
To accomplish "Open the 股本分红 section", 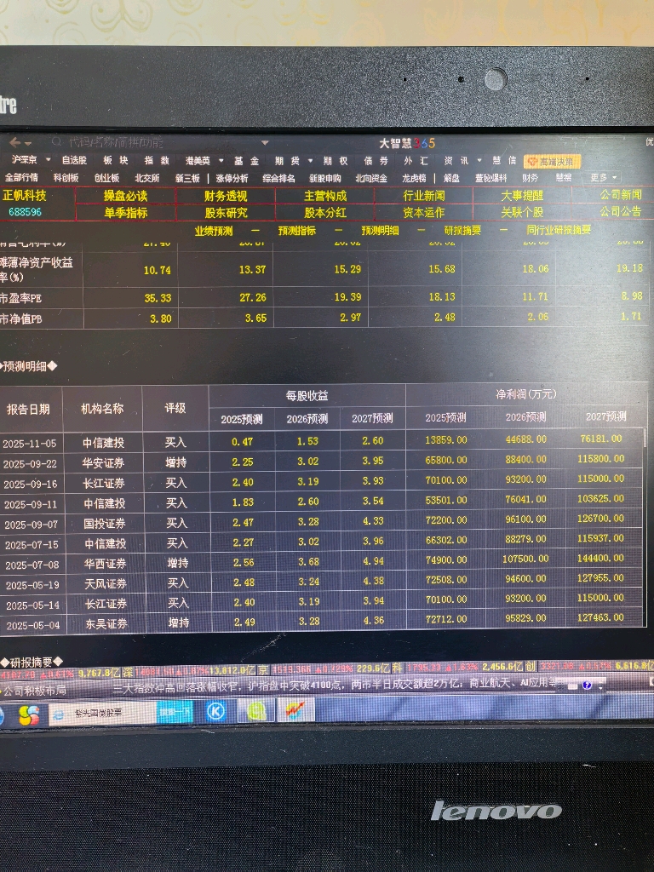I will 325,212.
